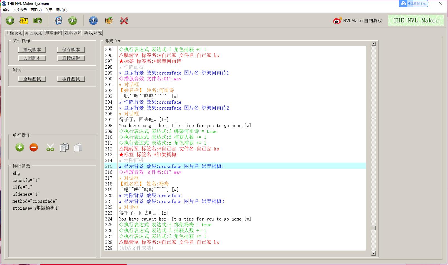
Task: Switch to the 姓名编辑 tab
Action: (x=73, y=33)
